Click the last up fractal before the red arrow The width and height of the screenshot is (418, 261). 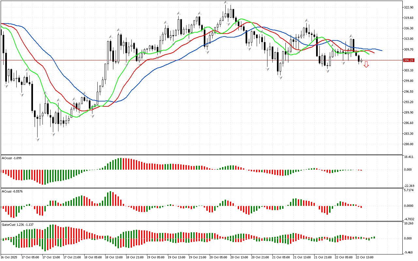[x=351, y=36]
